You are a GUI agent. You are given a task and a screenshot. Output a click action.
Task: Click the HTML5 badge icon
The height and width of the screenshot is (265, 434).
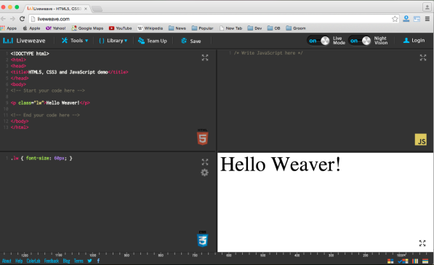(x=203, y=137)
